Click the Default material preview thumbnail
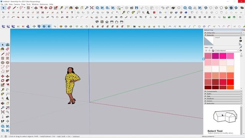The width and height of the screenshot is (245, 138). (x=209, y=41)
